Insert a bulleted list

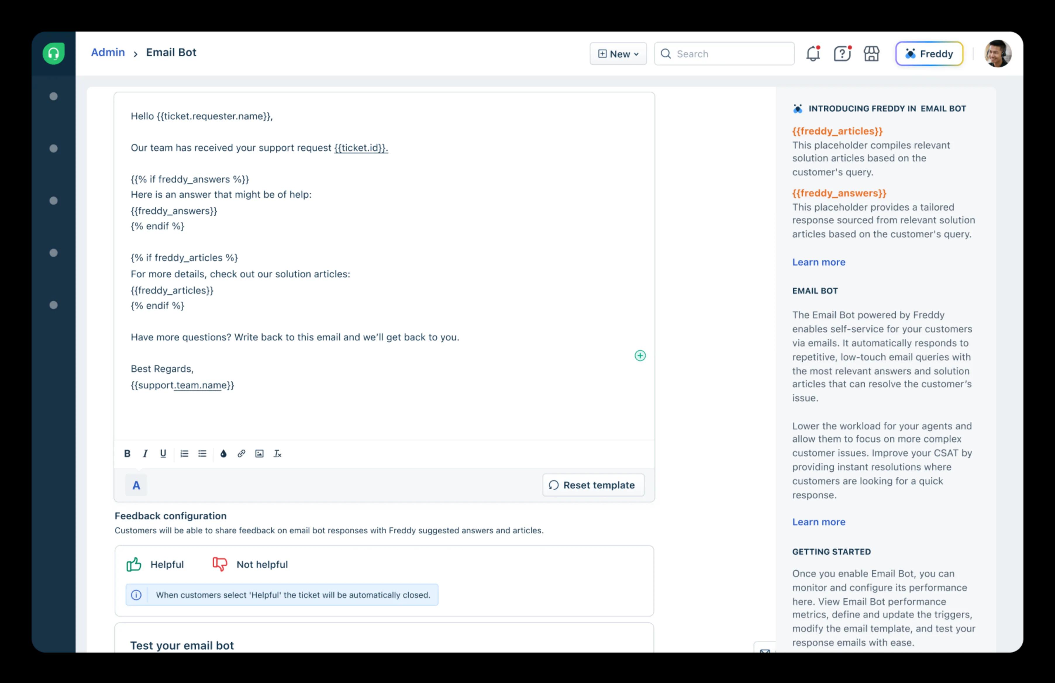click(x=202, y=453)
